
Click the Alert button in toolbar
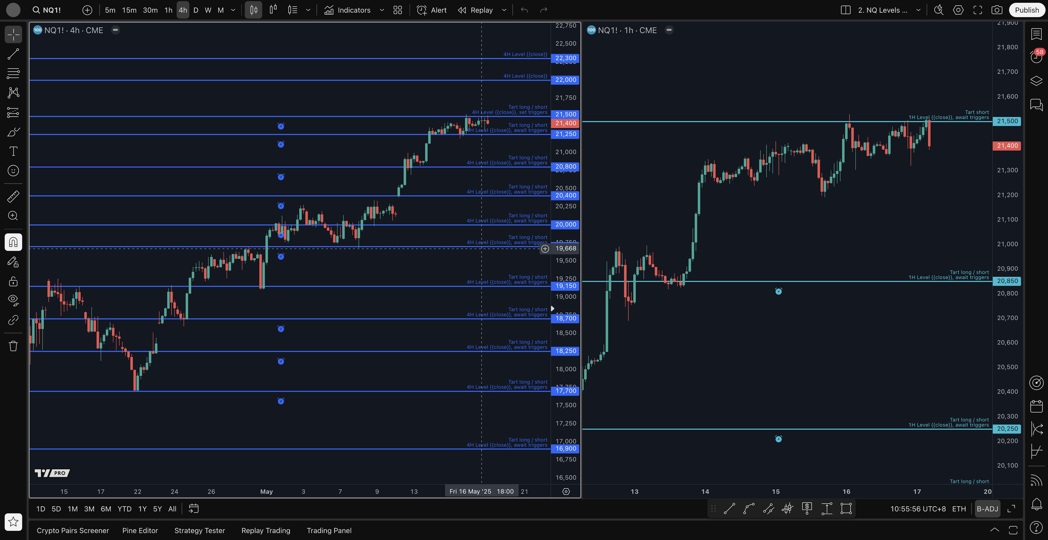432,10
